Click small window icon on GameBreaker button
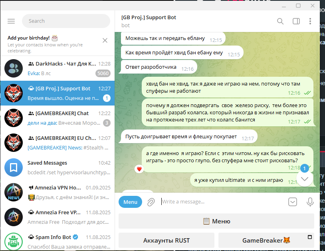The width and height of the screenshot is (325, 251). click(310, 237)
